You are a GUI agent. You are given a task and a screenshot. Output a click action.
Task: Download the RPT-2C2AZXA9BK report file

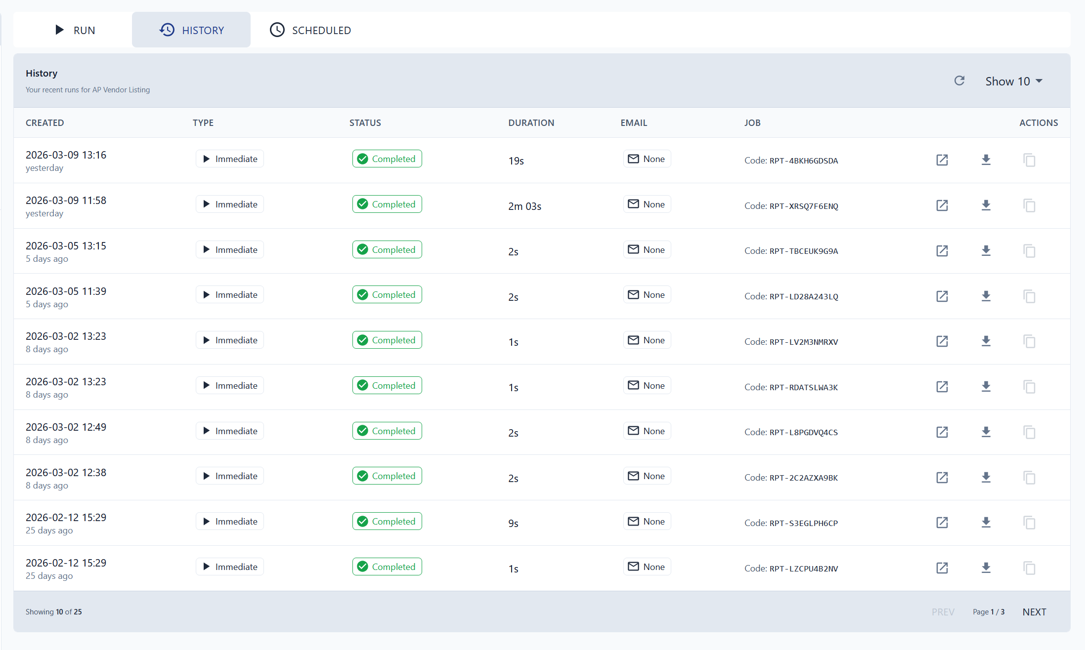pyautogui.click(x=986, y=478)
